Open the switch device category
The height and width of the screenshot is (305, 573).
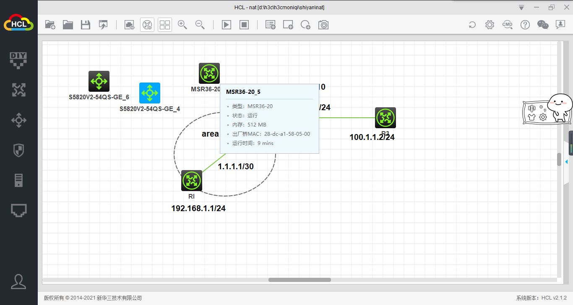coord(18,120)
